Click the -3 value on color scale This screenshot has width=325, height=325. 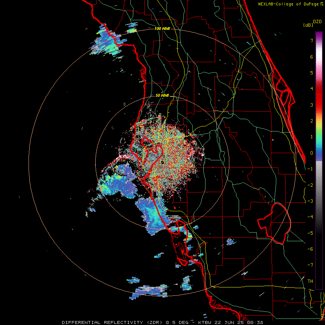310,201
